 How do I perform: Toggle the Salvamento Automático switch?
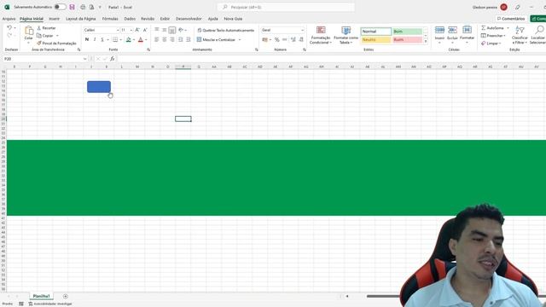60,7
